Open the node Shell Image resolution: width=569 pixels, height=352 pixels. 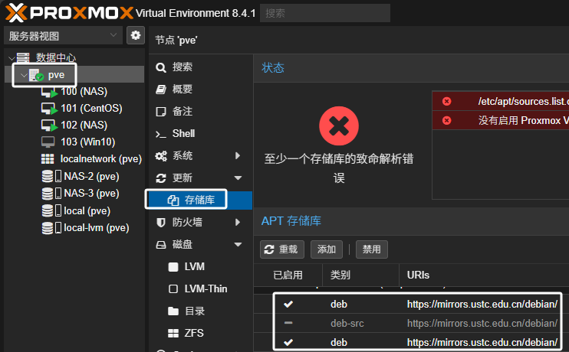[183, 134]
